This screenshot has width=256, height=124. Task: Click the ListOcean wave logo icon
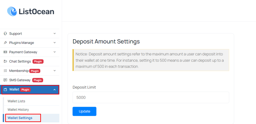coord(12,12)
